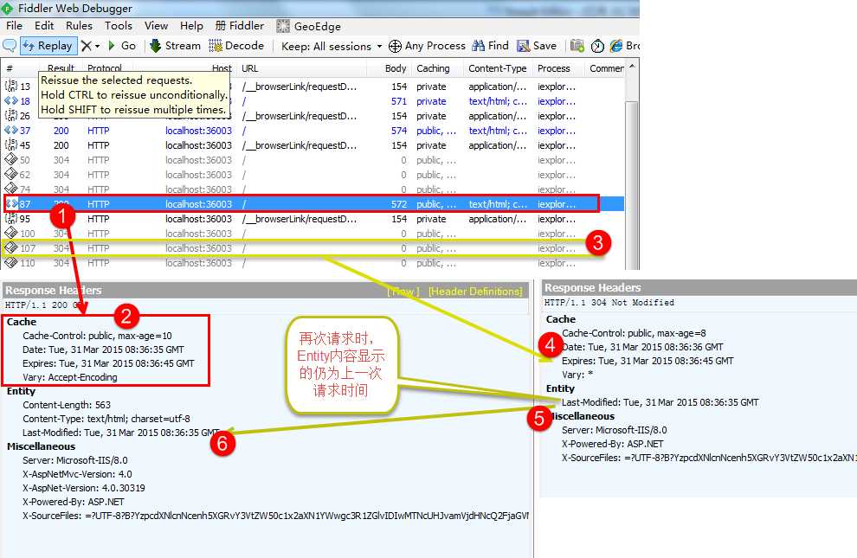
Task: Select the 304 session numbered 100
Action: [313, 234]
